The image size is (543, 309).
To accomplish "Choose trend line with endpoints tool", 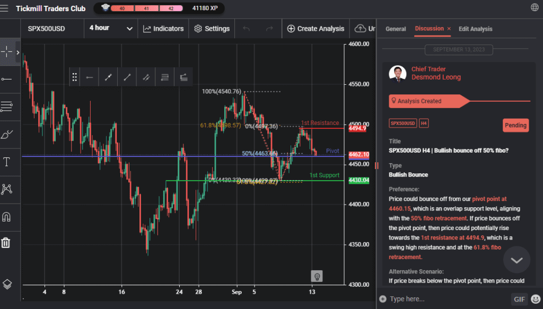I will (x=108, y=77).
